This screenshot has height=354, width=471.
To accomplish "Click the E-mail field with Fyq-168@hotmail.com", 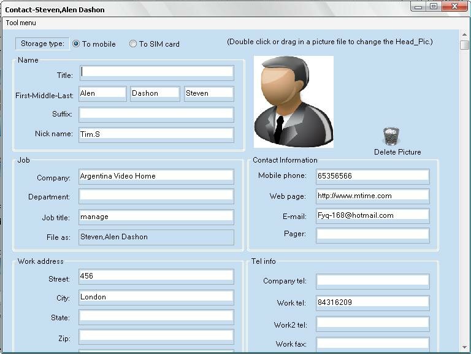I will click(372, 216).
